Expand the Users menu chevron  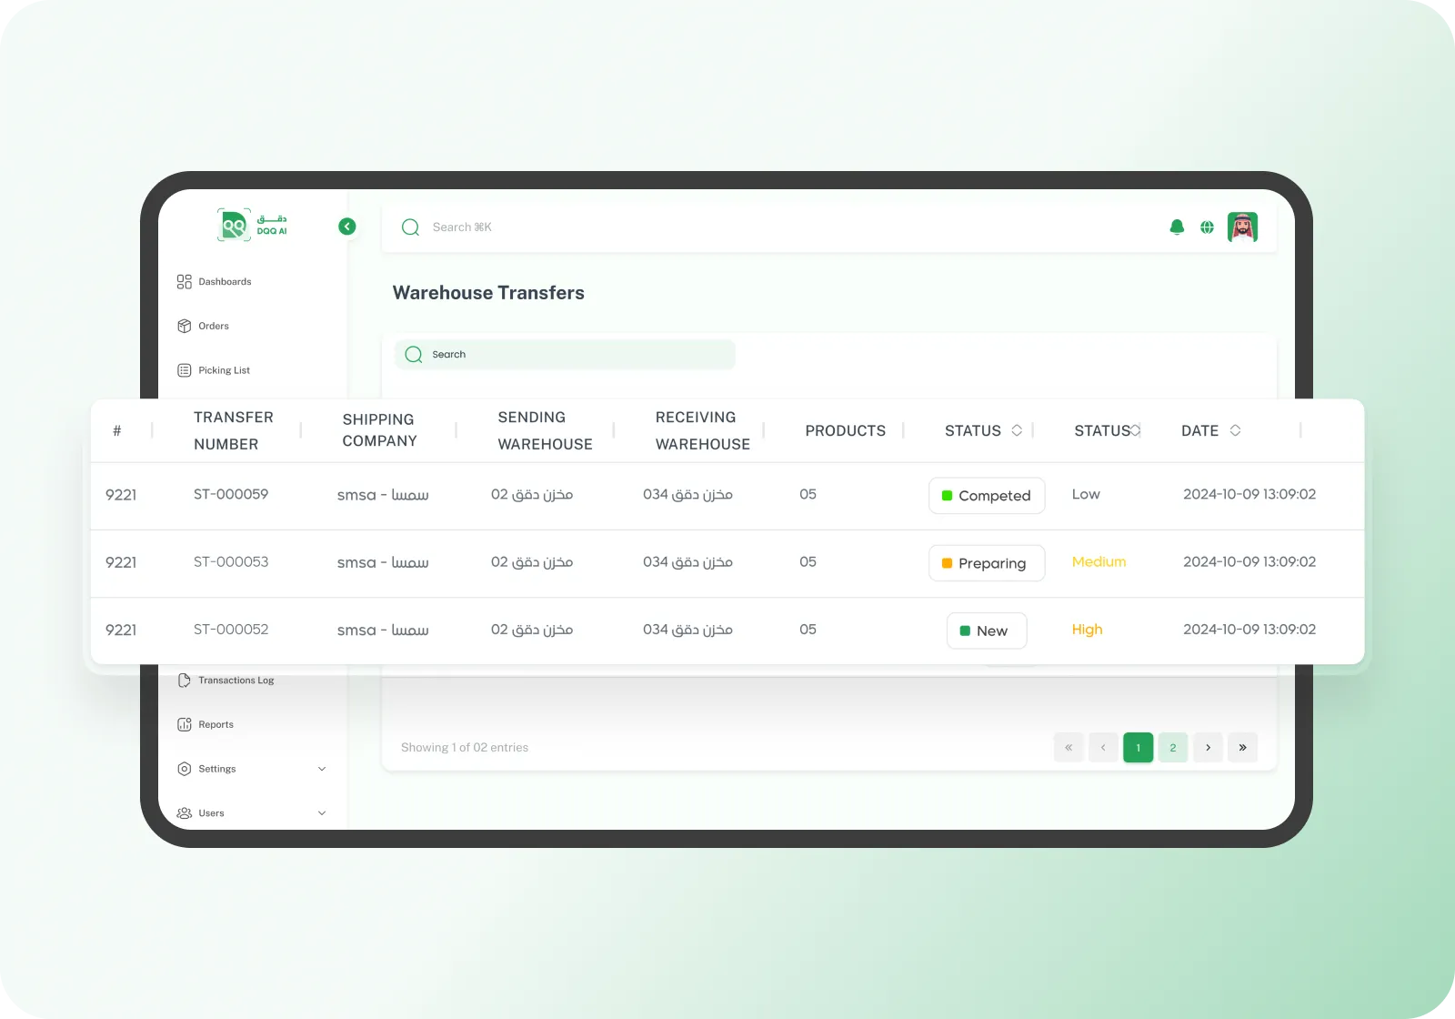coord(322,813)
